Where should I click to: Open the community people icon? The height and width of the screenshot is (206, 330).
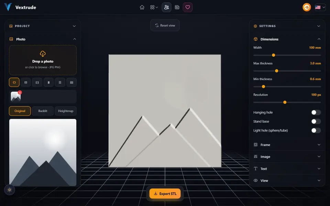tap(166, 7)
